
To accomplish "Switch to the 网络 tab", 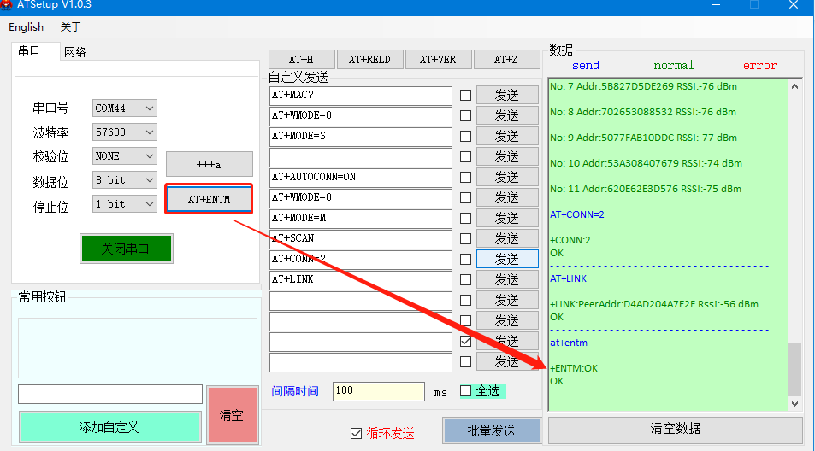I will (75, 52).
